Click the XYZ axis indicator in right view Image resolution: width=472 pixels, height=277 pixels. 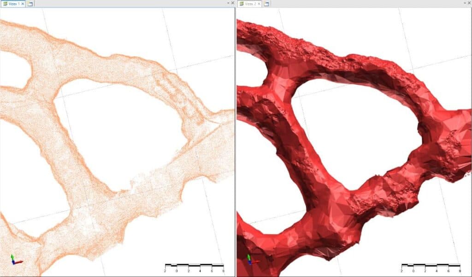click(x=251, y=259)
